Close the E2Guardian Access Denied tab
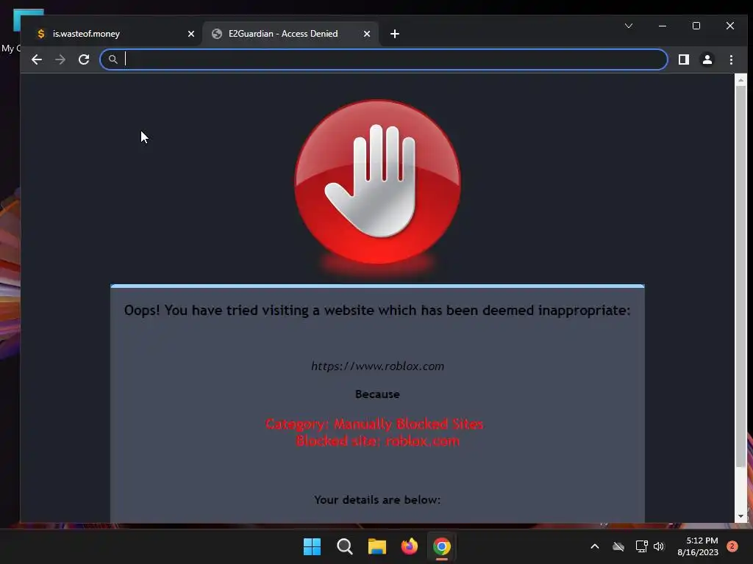Image resolution: width=753 pixels, height=564 pixels. tap(367, 34)
